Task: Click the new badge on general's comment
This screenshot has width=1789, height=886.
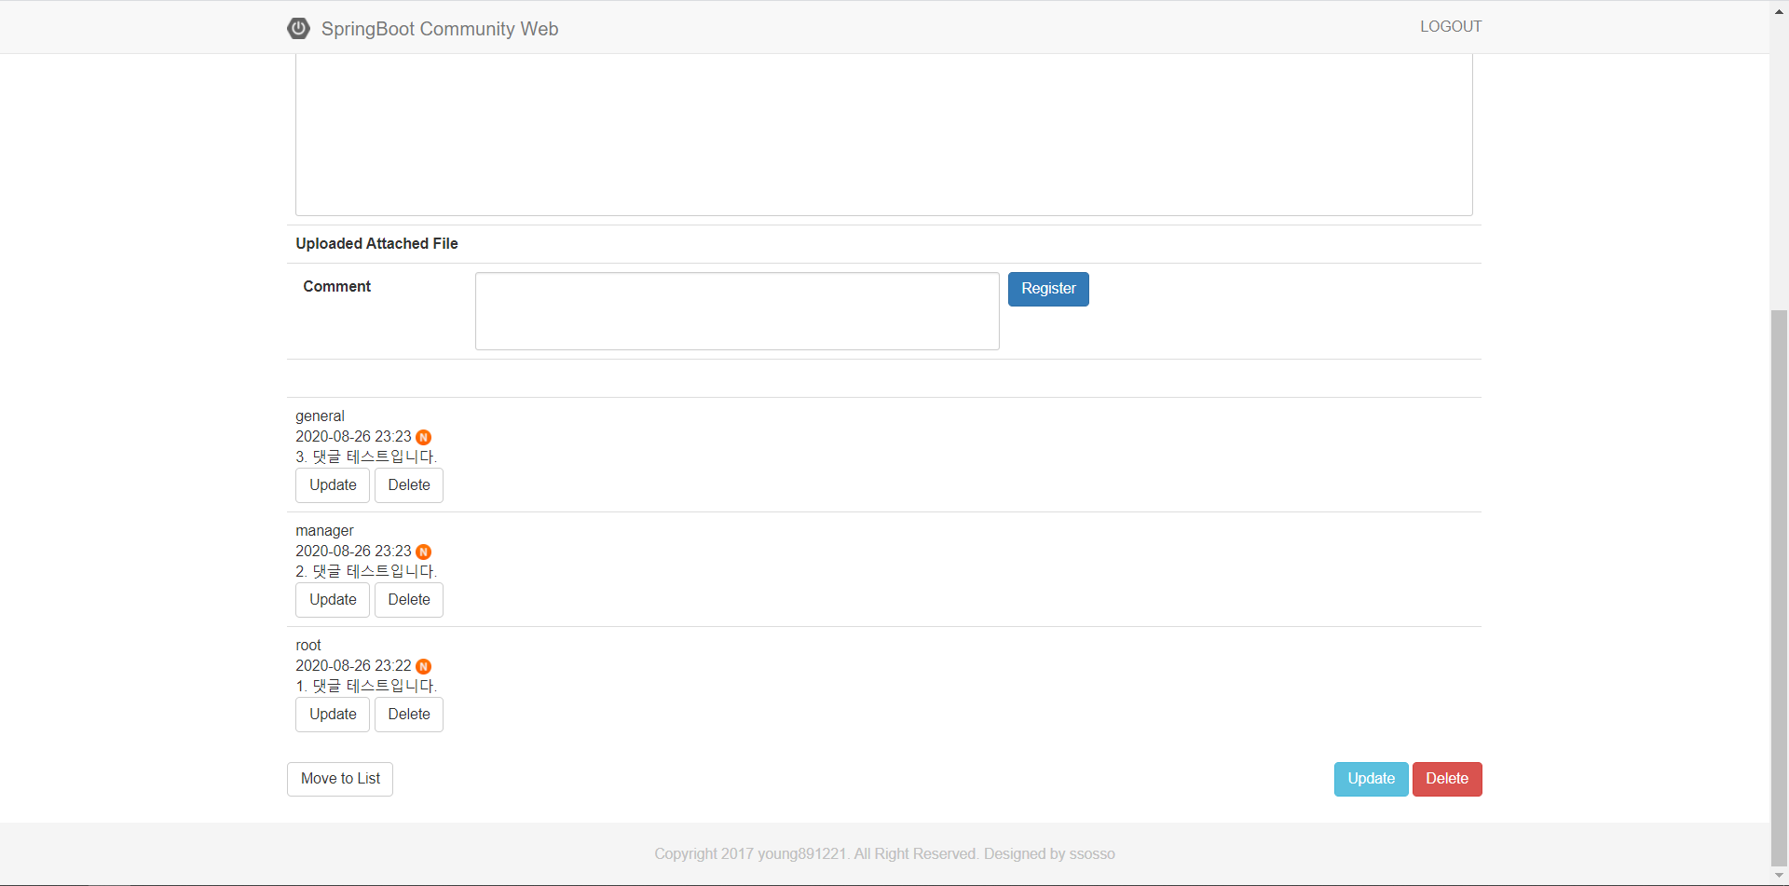Action: click(423, 437)
